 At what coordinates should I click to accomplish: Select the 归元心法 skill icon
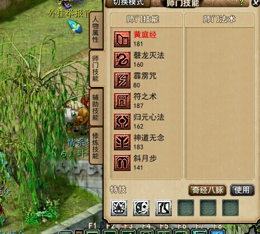(122, 121)
